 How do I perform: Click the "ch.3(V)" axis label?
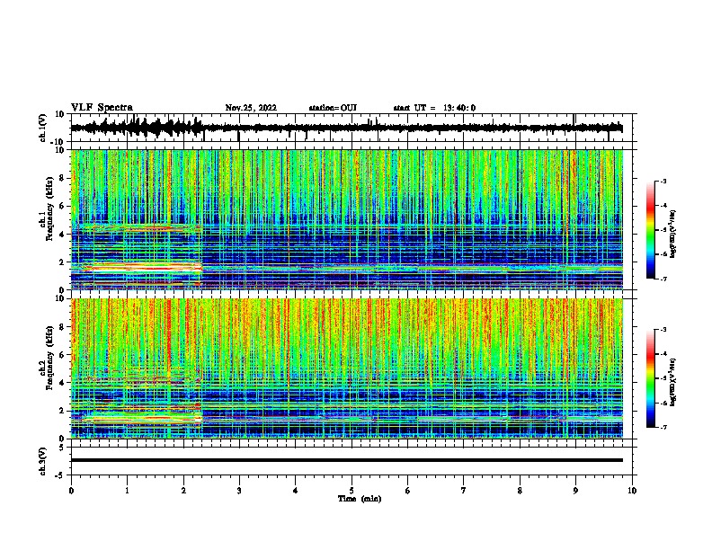pos(43,461)
